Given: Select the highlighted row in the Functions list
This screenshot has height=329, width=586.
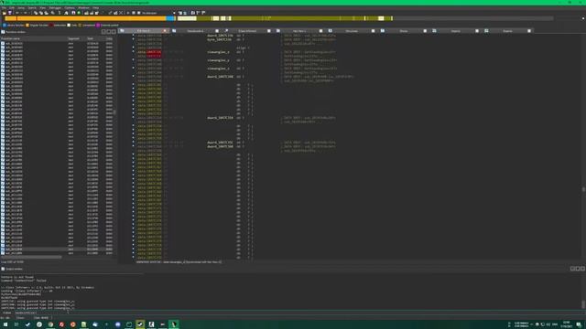Looking at the screenshot, I should [x=57, y=249].
